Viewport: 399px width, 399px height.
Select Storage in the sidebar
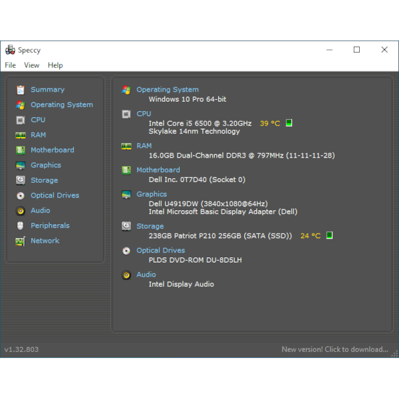45,180
